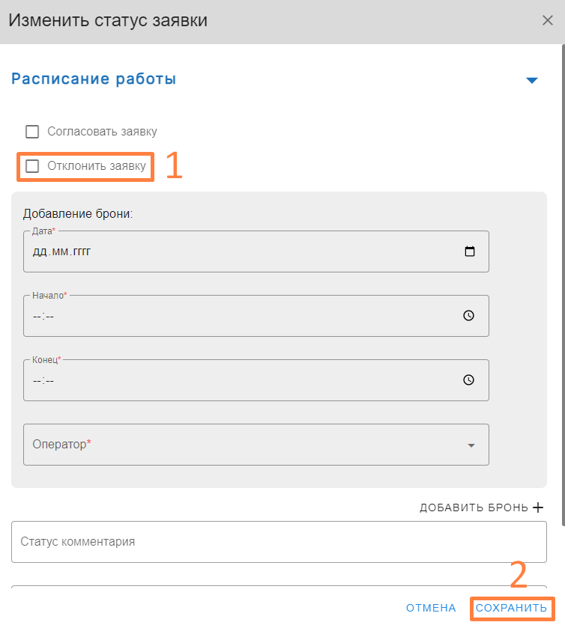
Task: Save changes with the Сохранить button
Action: [511, 608]
